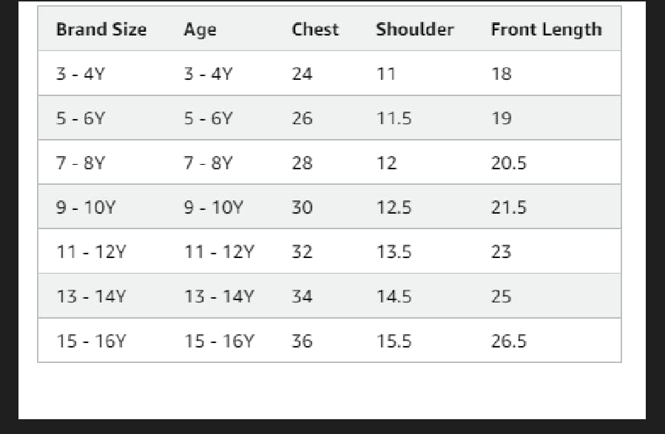
Task: Click the Age column header
Action: pos(200,30)
